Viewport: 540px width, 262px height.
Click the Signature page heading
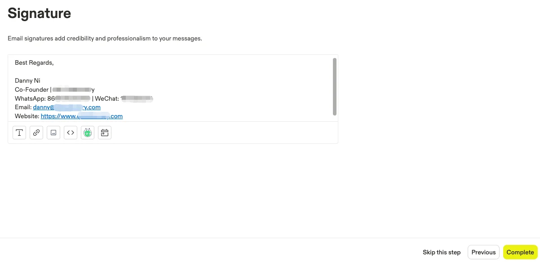coord(40,13)
